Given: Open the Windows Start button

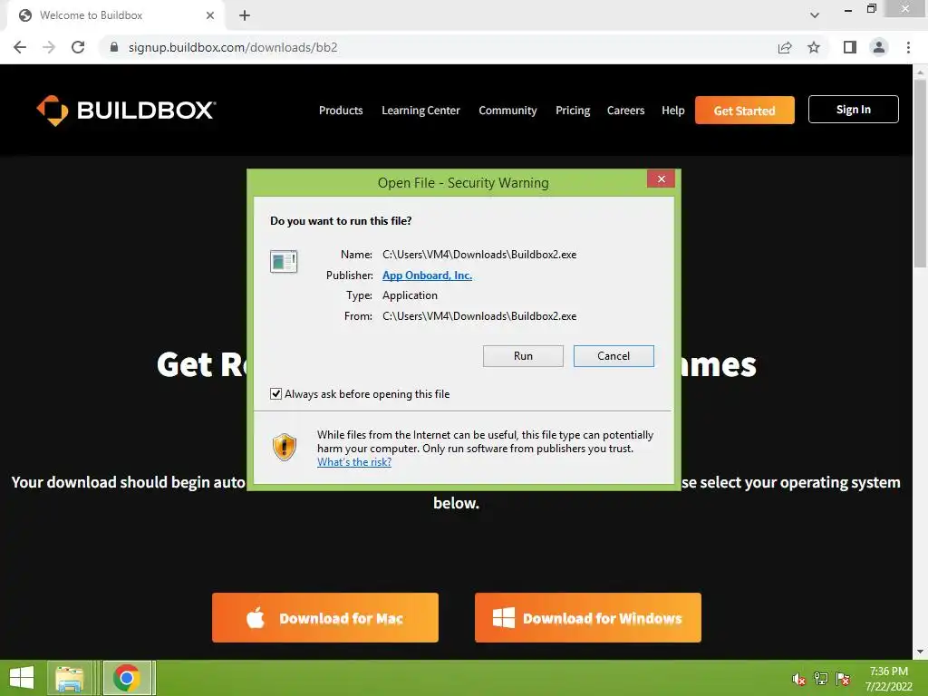Looking at the screenshot, I should click(22, 678).
